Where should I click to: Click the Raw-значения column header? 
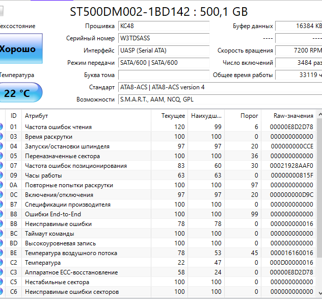[x=293, y=116]
